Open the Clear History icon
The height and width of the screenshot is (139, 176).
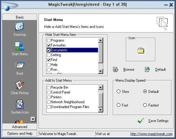point(20,85)
